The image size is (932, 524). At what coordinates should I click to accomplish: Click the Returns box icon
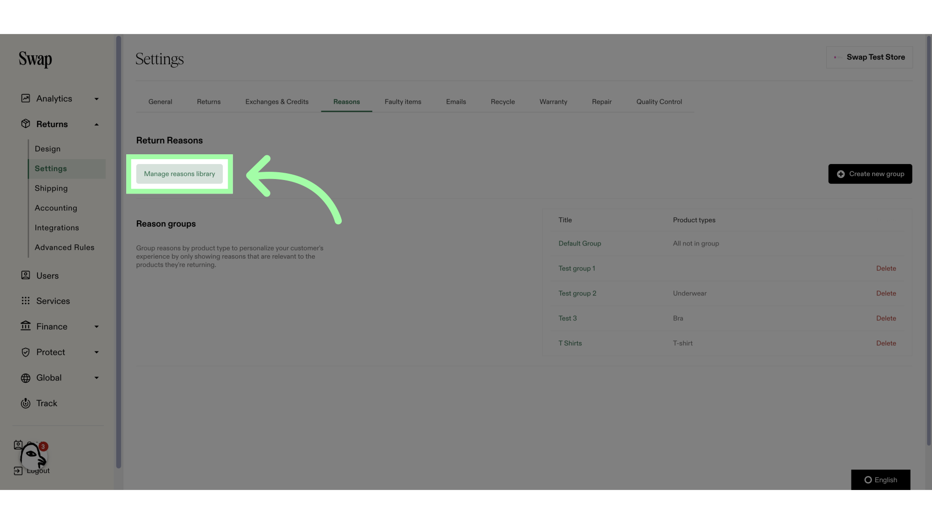26,124
